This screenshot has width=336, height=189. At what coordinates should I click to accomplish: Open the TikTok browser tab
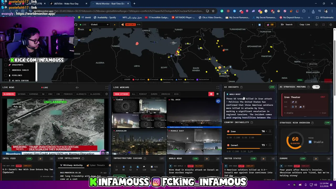point(68,4)
